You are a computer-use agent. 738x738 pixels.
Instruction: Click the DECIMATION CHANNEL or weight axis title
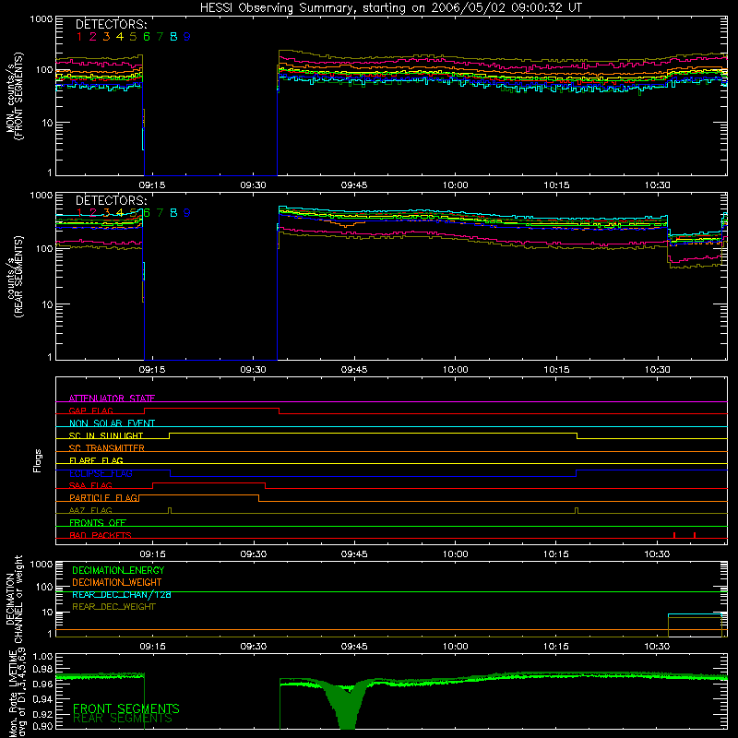14,599
